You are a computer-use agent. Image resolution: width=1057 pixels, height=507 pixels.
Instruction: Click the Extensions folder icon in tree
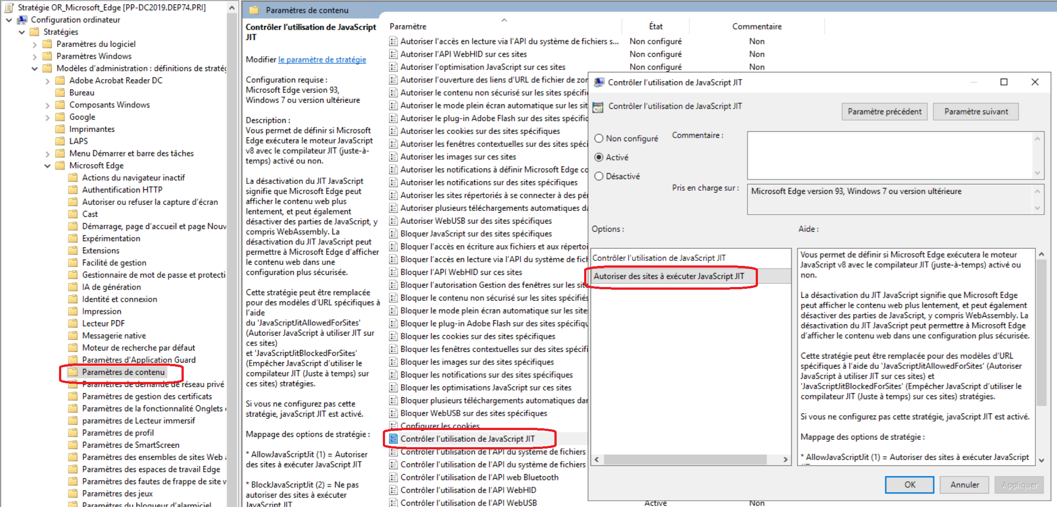point(73,251)
